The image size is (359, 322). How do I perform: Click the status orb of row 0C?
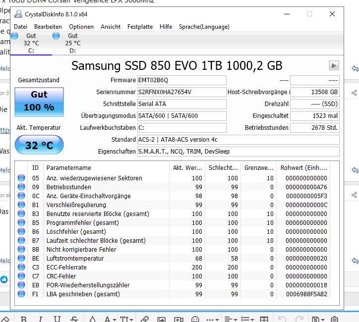[x=21, y=196]
